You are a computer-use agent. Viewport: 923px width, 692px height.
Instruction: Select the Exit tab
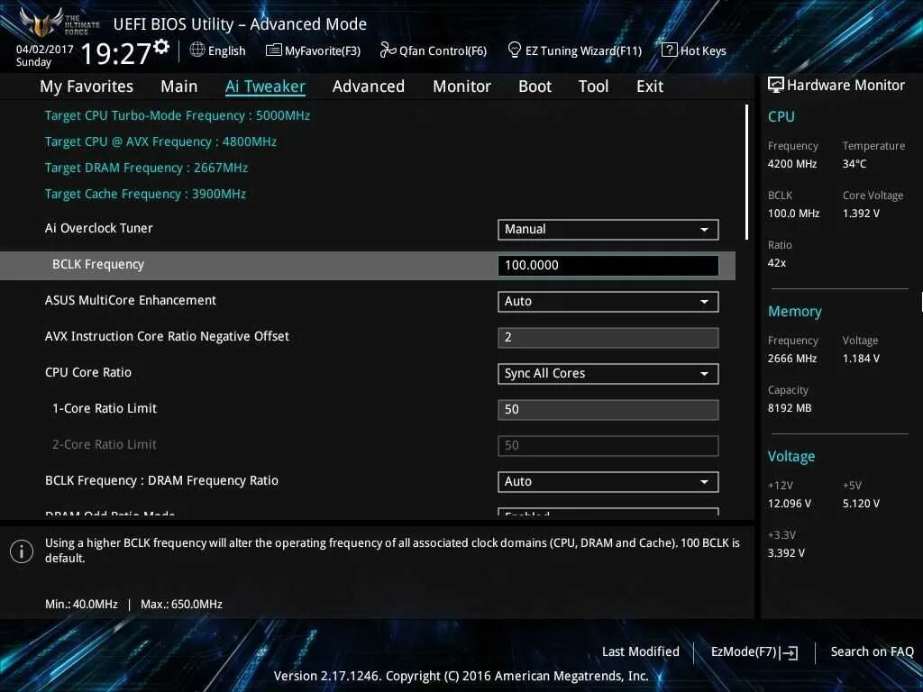649,86
